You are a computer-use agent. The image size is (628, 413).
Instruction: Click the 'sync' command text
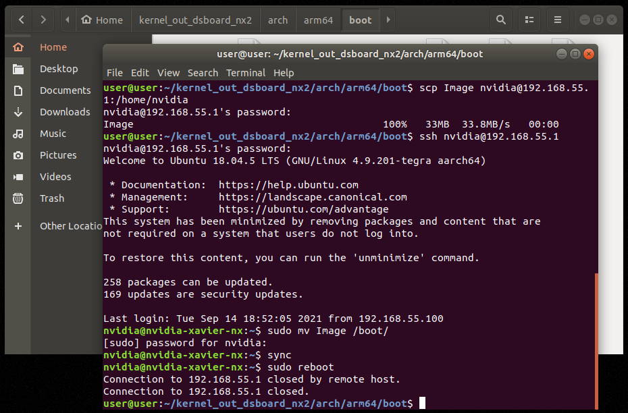(x=279, y=356)
